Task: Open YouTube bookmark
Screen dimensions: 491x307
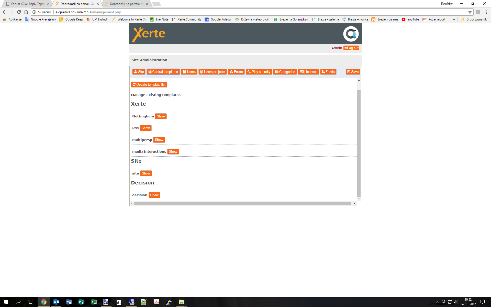Action: [410, 19]
